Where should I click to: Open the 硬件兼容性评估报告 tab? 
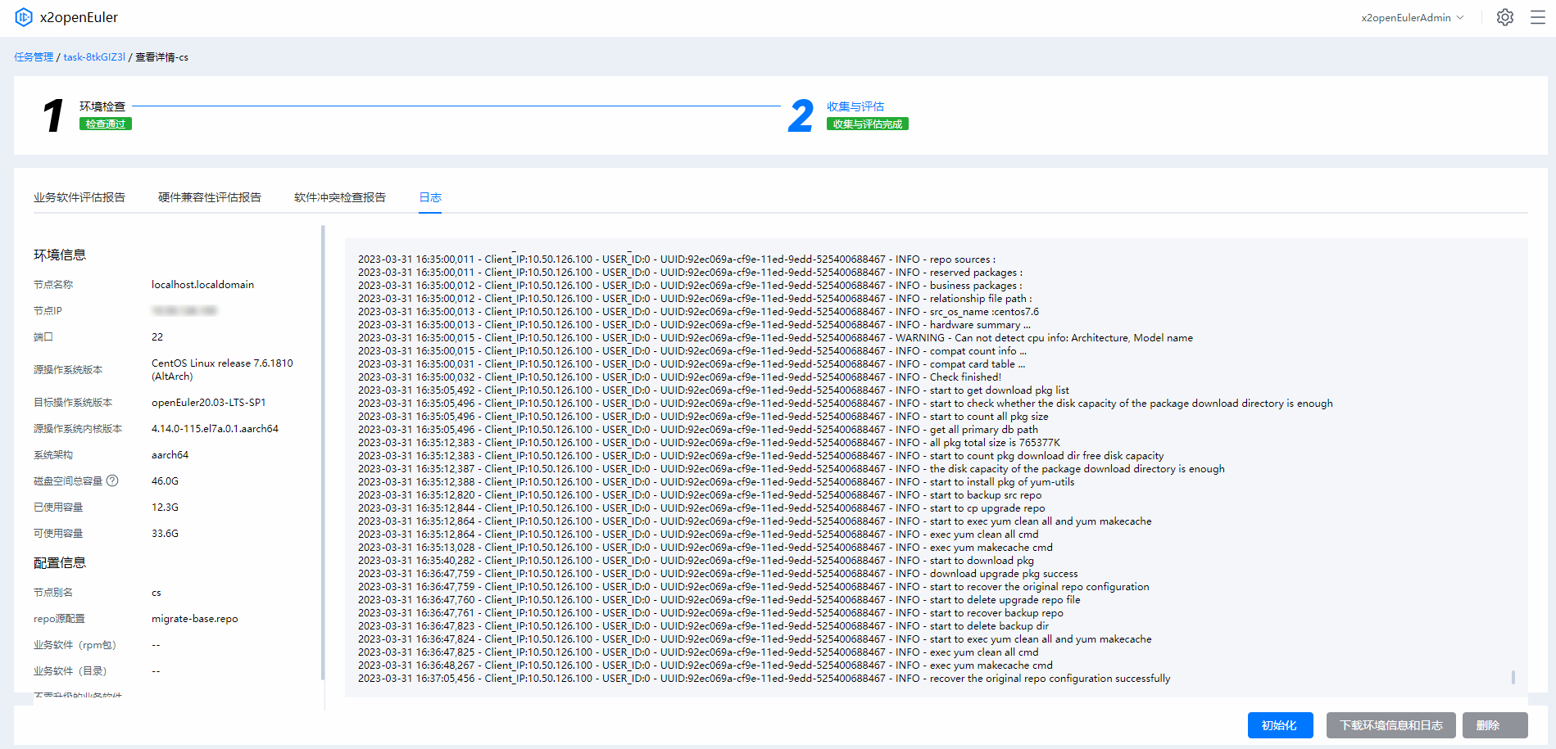pyautogui.click(x=210, y=197)
